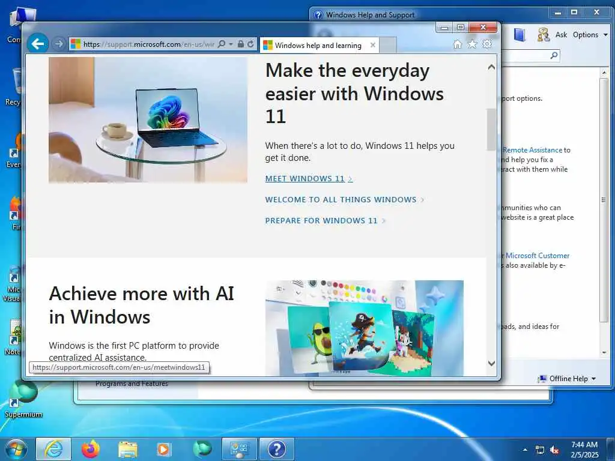Open the MEET WINDOWS 11 link
Screen dimensions: 615x461
pyautogui.click(x=309, y=179)
